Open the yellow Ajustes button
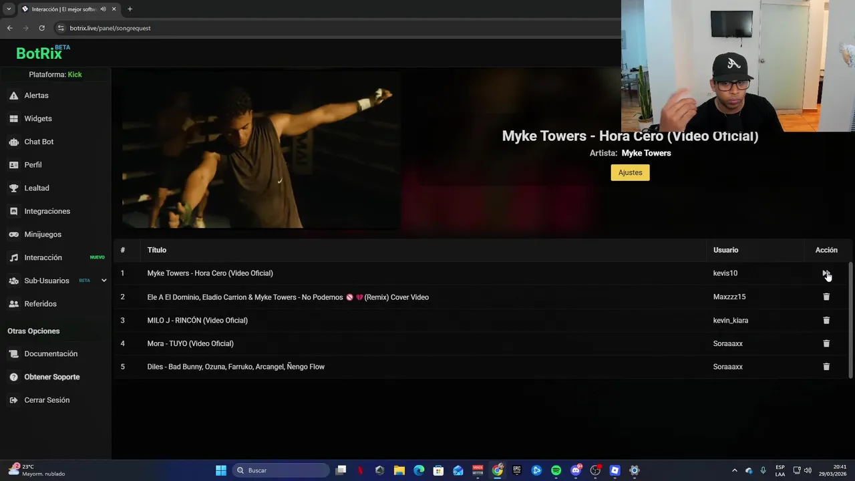 point(630,172)
